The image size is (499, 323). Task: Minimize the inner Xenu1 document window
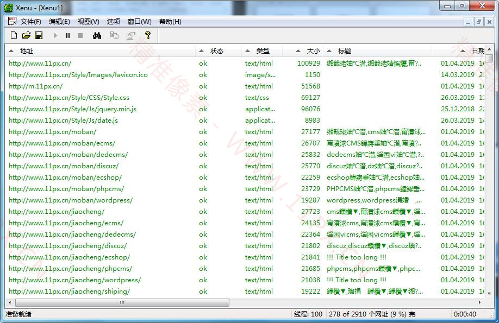point(468,22)
